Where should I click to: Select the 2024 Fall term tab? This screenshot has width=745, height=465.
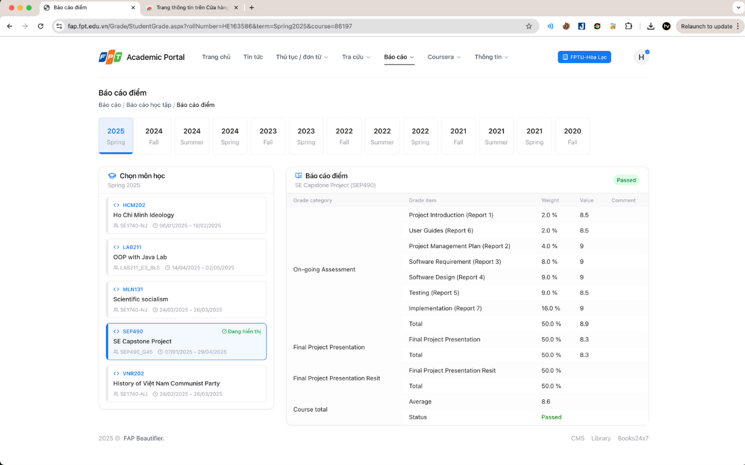pos(154,136)
